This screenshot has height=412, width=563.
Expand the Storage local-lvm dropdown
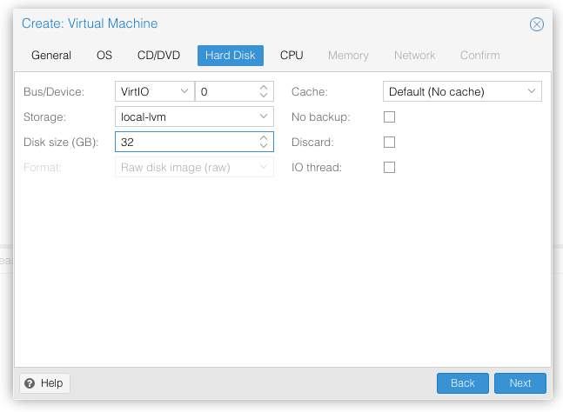[194, 116]
